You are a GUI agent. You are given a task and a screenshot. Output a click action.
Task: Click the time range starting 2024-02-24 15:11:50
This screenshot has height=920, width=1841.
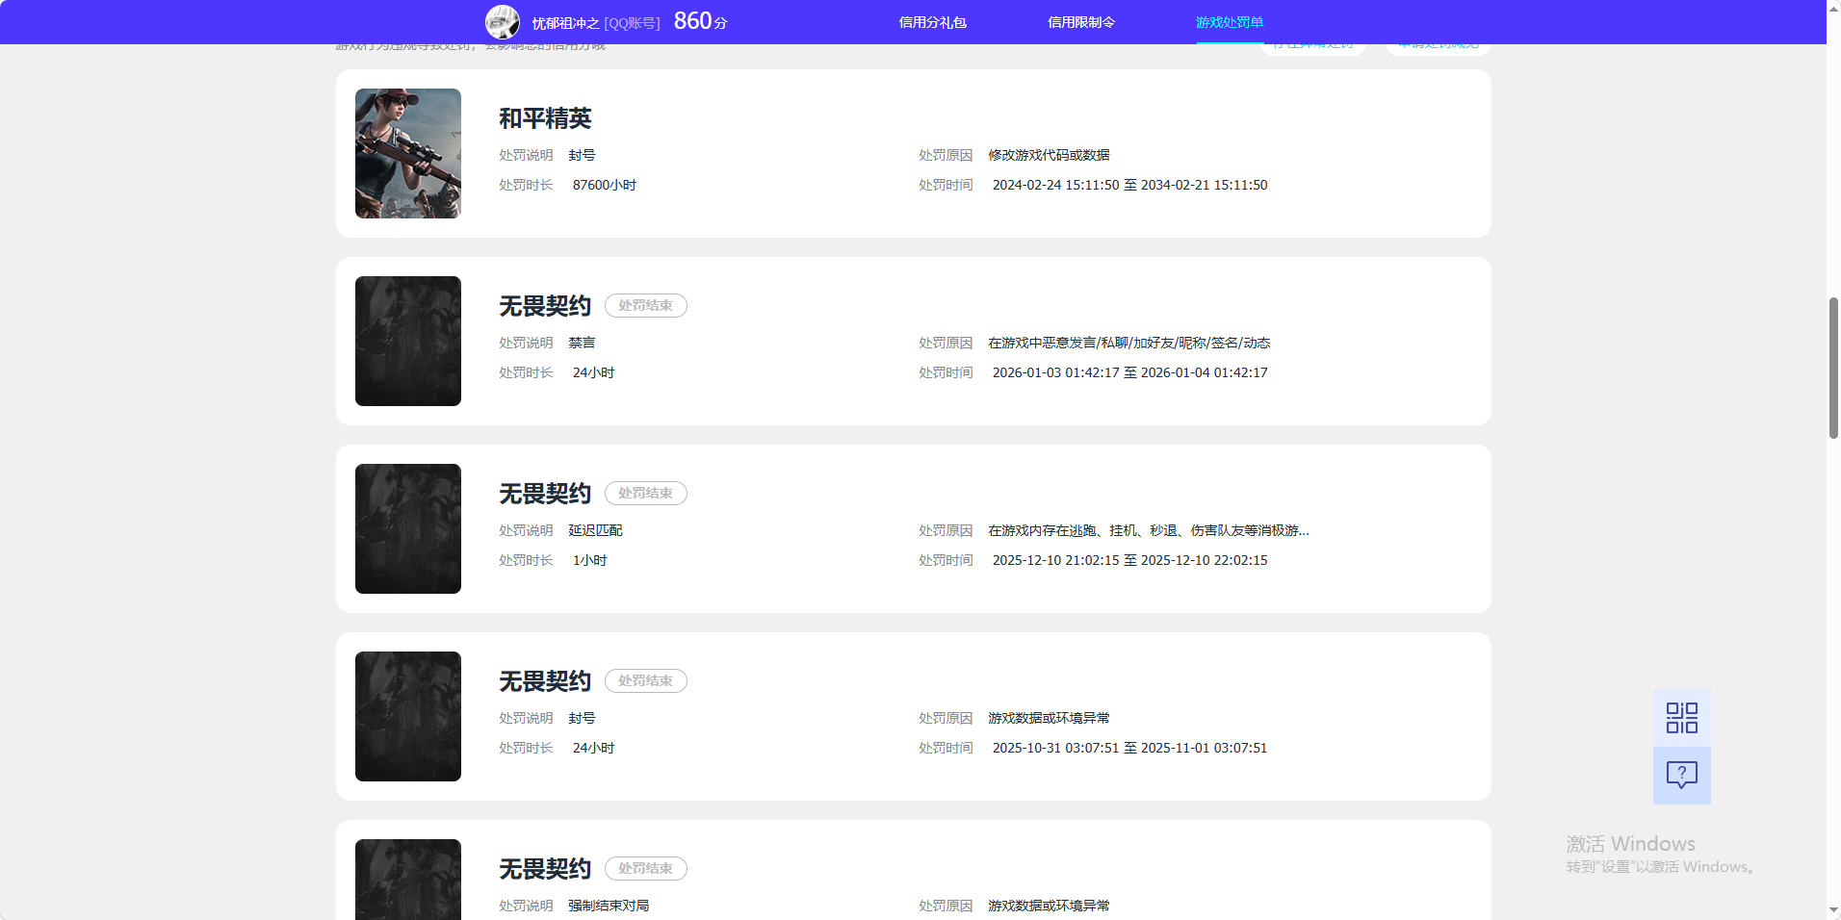[1129, 185]
